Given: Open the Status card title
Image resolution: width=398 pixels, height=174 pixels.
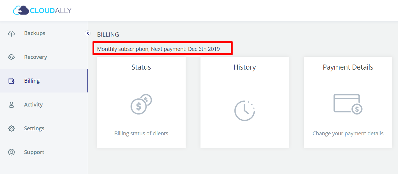Looking at the screenshot, I should pyautogui.click(x=141, y=67).
